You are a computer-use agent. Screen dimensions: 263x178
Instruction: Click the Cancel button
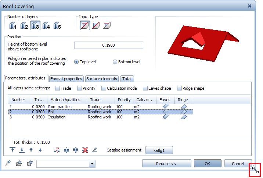pos(238,164)
